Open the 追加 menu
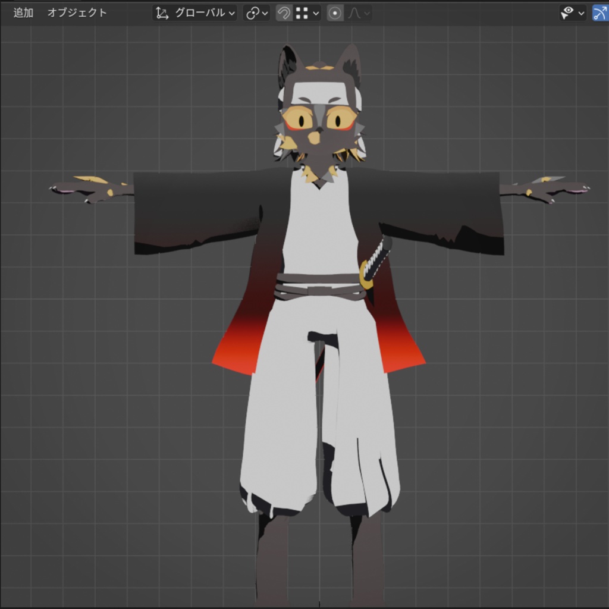The height and width of the screenshot is (609, 609). pos(22,12)
